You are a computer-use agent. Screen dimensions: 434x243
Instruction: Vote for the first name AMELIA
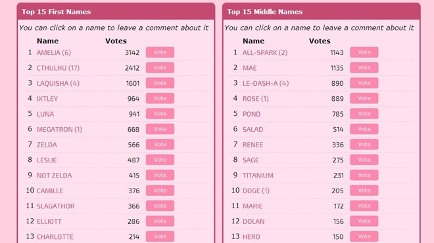click(x=160, y=52)
